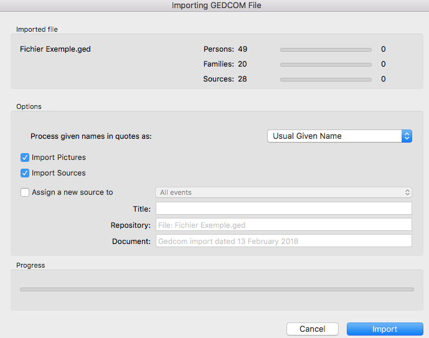Click the Title input field
The height and width of the screenshot is (338, 429).
pos(284,209)
